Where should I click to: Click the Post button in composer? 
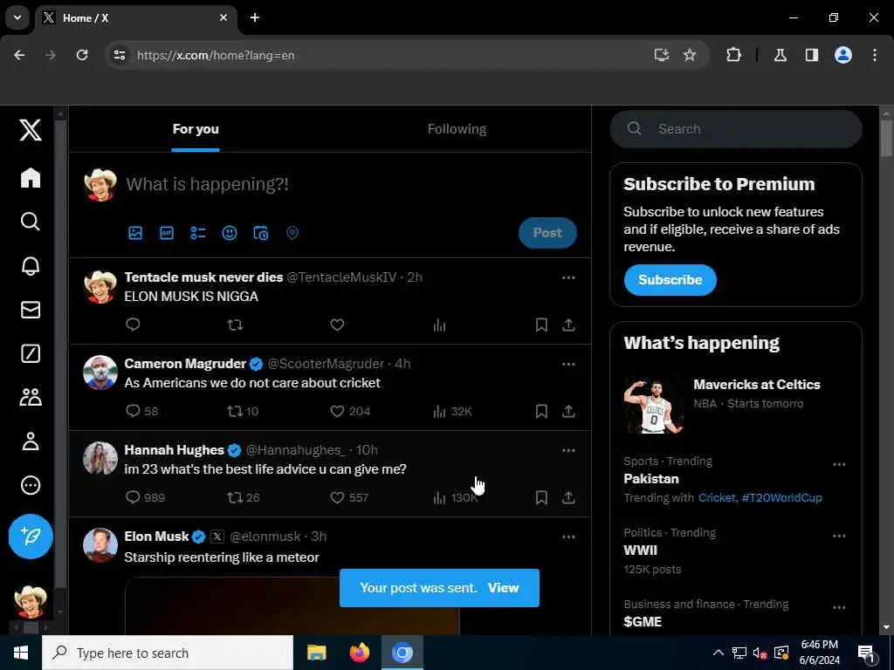coord(547,233)
